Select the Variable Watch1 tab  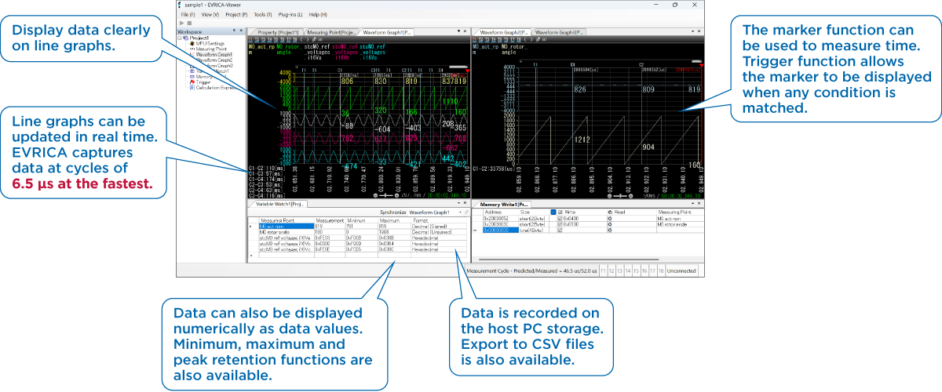(x=279, y=204)
